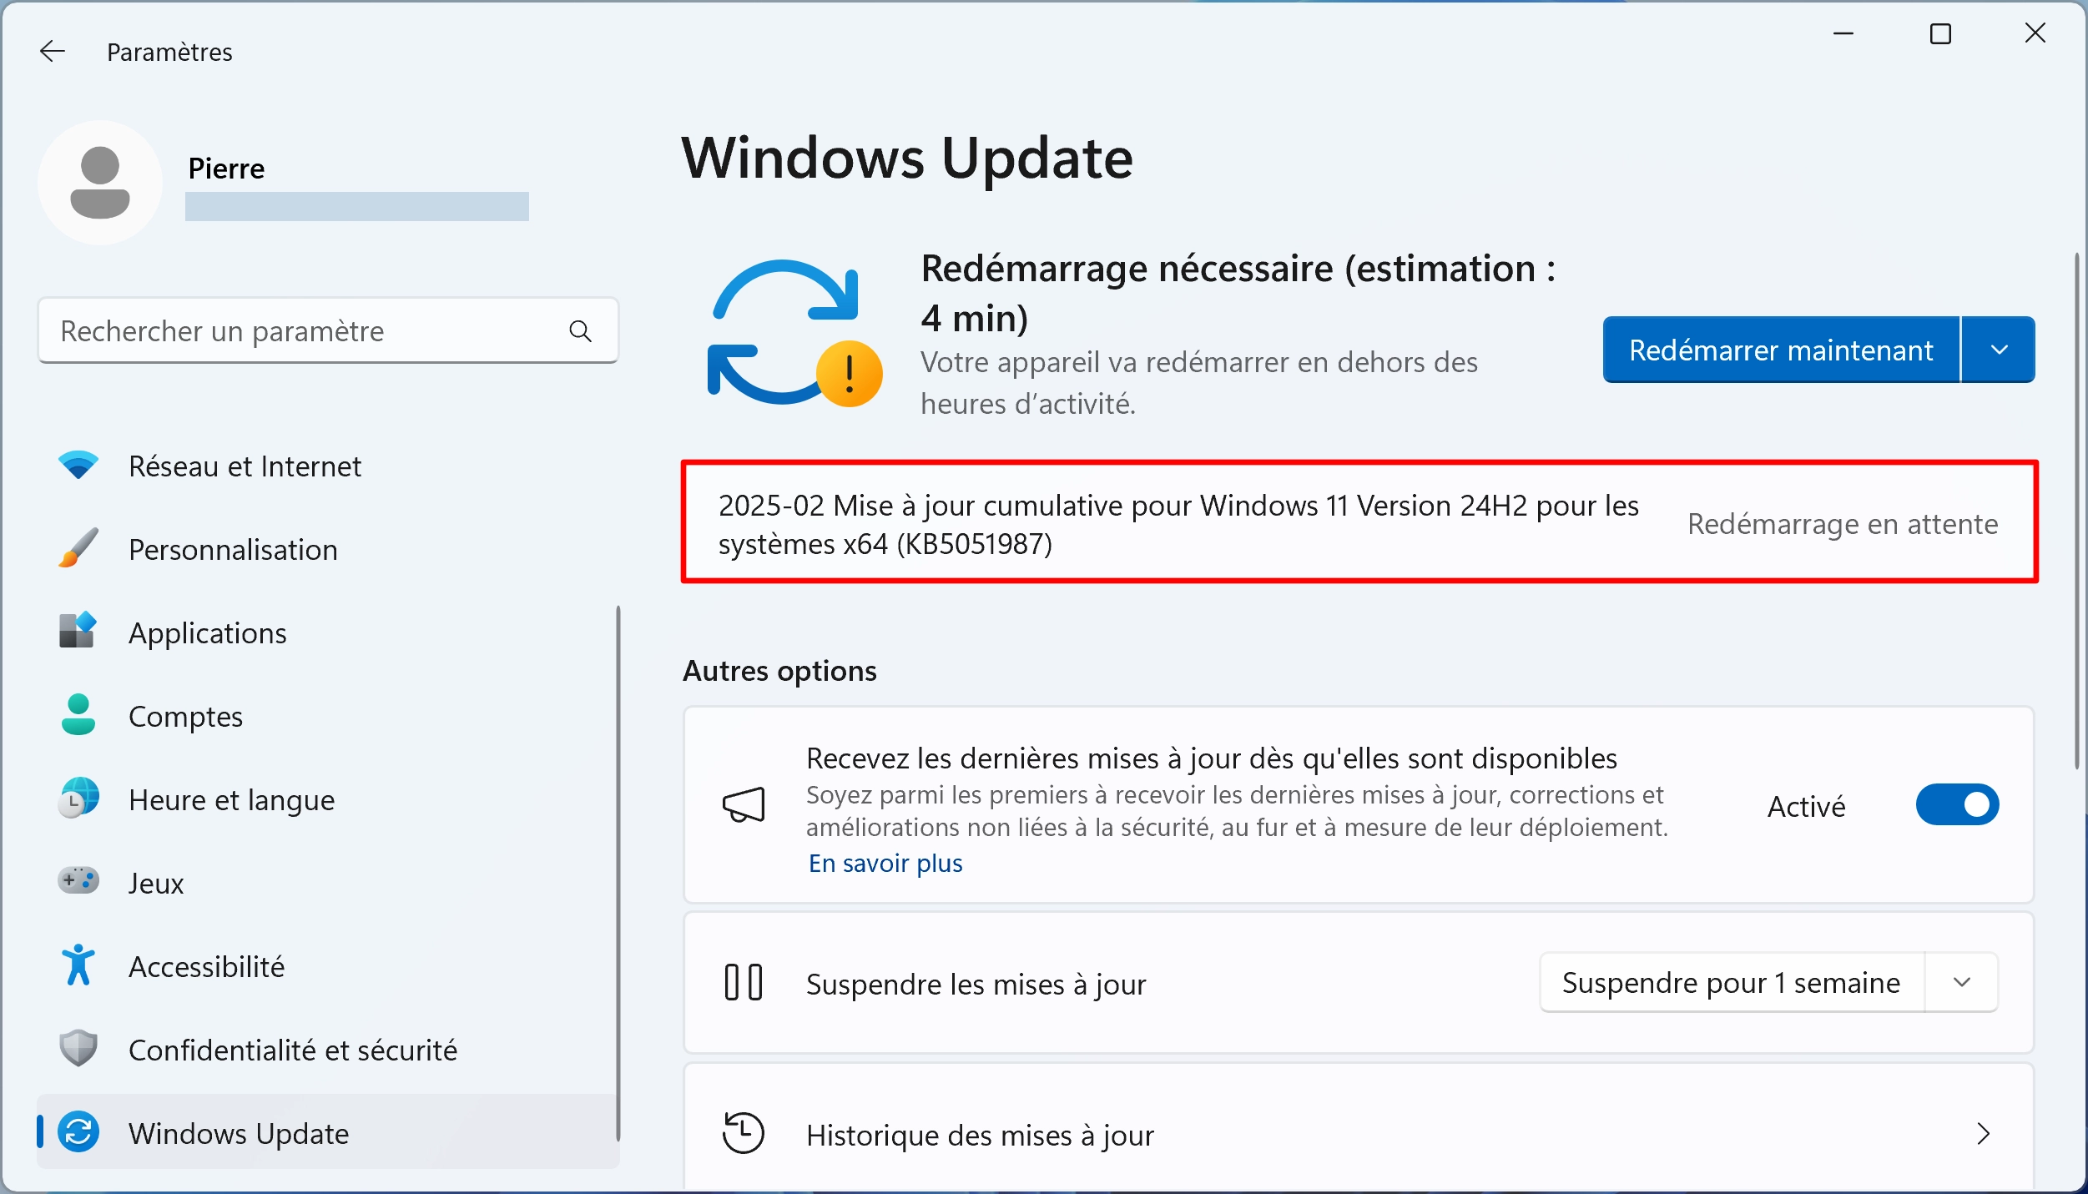
Task: Click the Accessibilité figure icon
Action: pyautogui.click(x=78, y=965)
